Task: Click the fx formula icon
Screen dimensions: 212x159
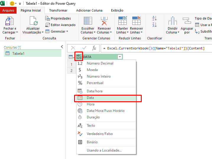Action: point(94,48)
